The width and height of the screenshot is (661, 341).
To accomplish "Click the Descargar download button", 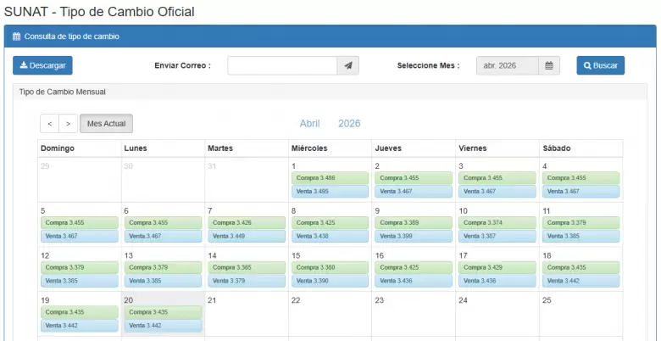I will [x=42, y=65].
